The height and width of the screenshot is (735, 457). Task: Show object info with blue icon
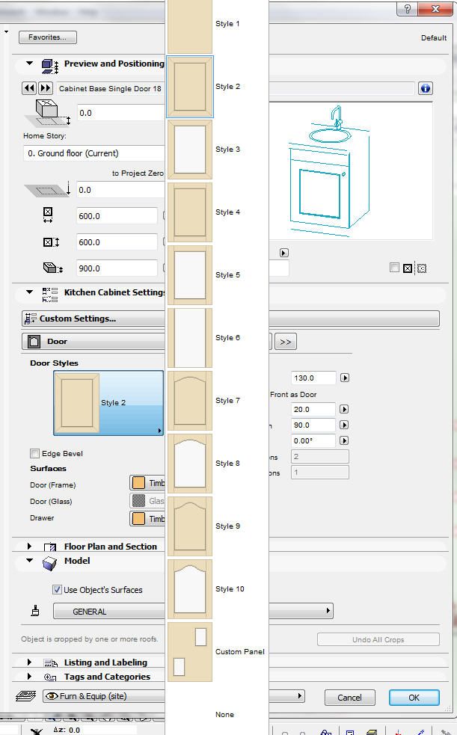pos(425,88)
